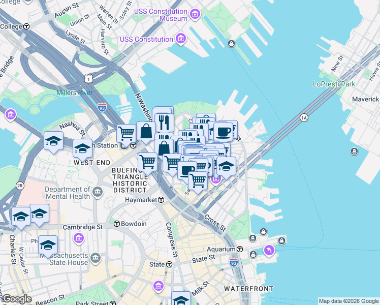Viewport: 380px width, 305px height.
Task: Select the restaurant fork and knife marker
Action: click(164, 123)
